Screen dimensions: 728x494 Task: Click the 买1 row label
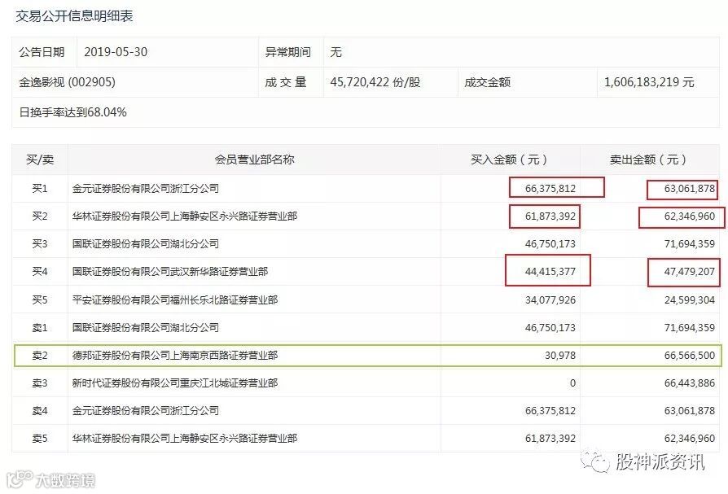tap(40, 188)
